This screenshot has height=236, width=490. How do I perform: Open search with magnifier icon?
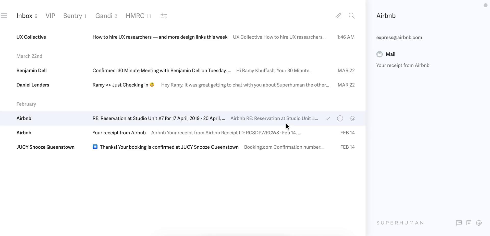(352, 16)
